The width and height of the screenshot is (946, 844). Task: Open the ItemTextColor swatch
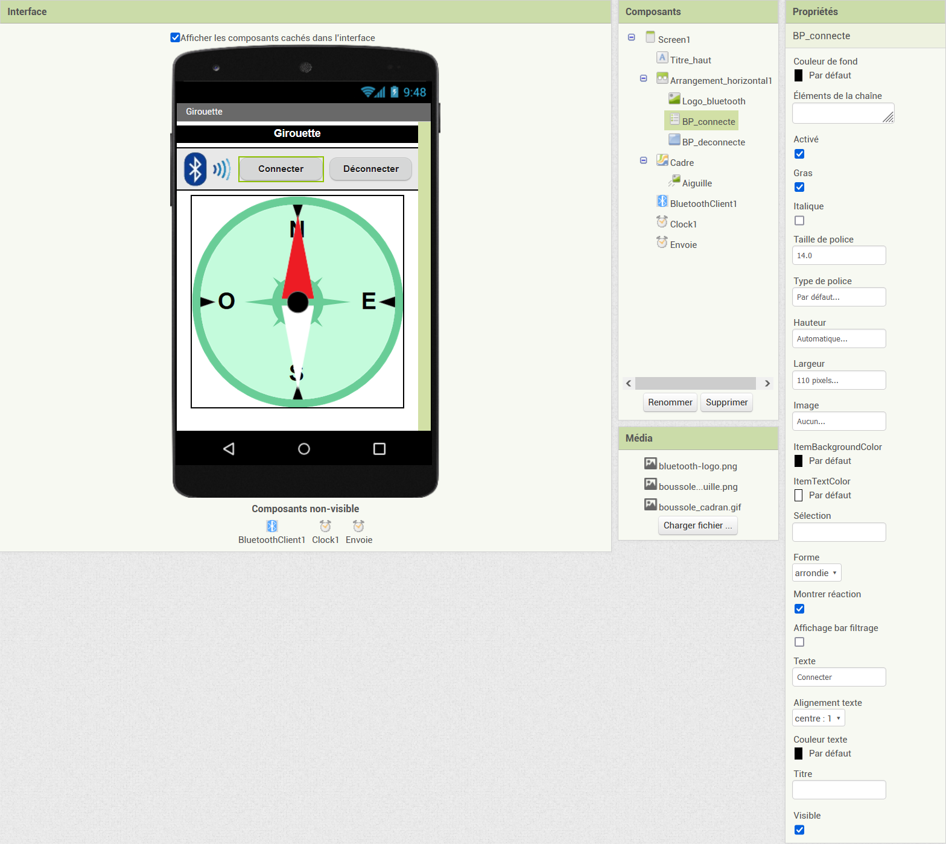tap(798, 495)
